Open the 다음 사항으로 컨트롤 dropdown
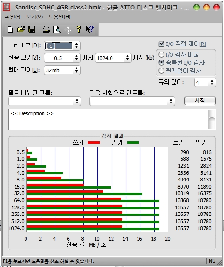Image resolution: width=224 pixels, height=267 pixels. (x=132, y=101)
